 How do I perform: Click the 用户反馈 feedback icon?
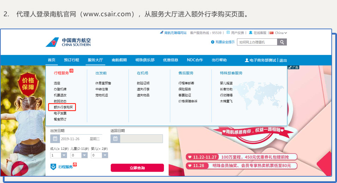(x=228, y=32)
